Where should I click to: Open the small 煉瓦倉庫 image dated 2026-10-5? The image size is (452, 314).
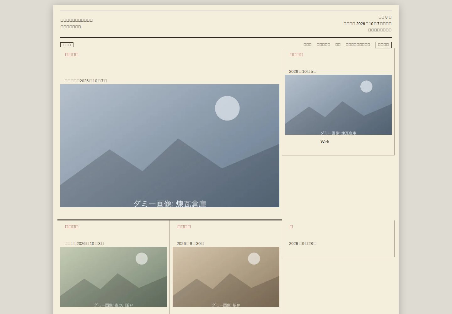tap(338, 105)
